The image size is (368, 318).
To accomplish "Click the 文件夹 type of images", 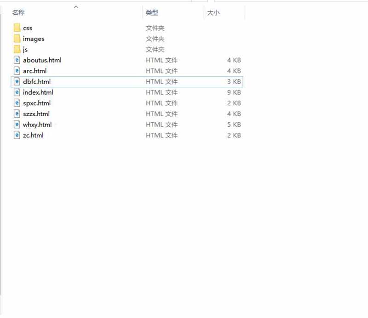I will click(x=155, y=39).
